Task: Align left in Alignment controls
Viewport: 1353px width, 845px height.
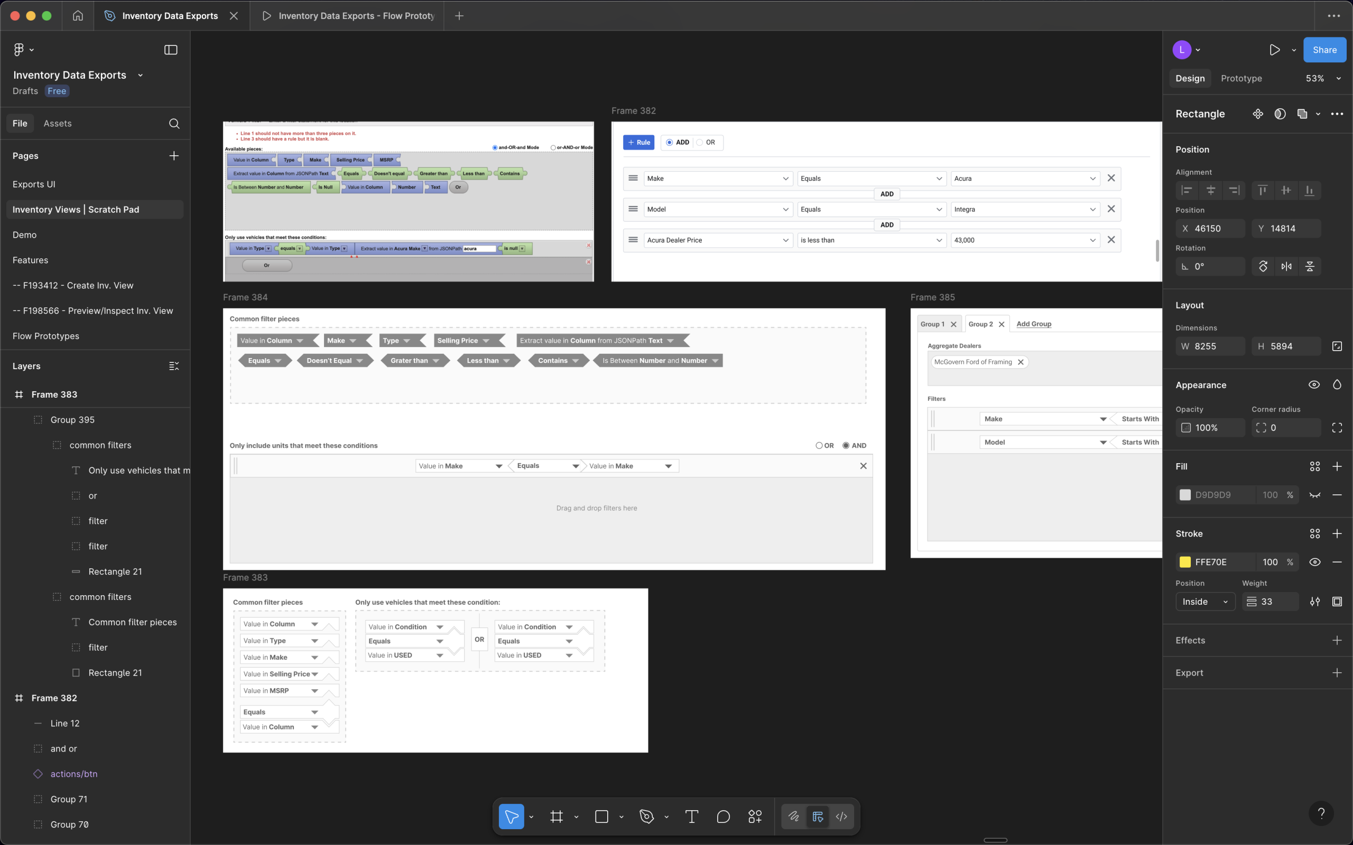Action: coord(1187,191)
